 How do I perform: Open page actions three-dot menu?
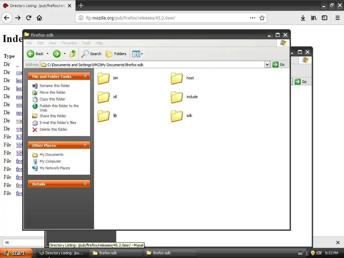253,18
